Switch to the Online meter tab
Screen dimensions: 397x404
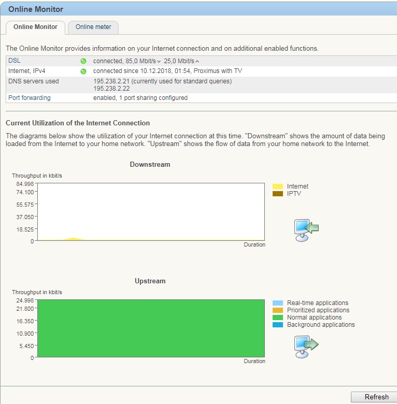click(93, 27)
